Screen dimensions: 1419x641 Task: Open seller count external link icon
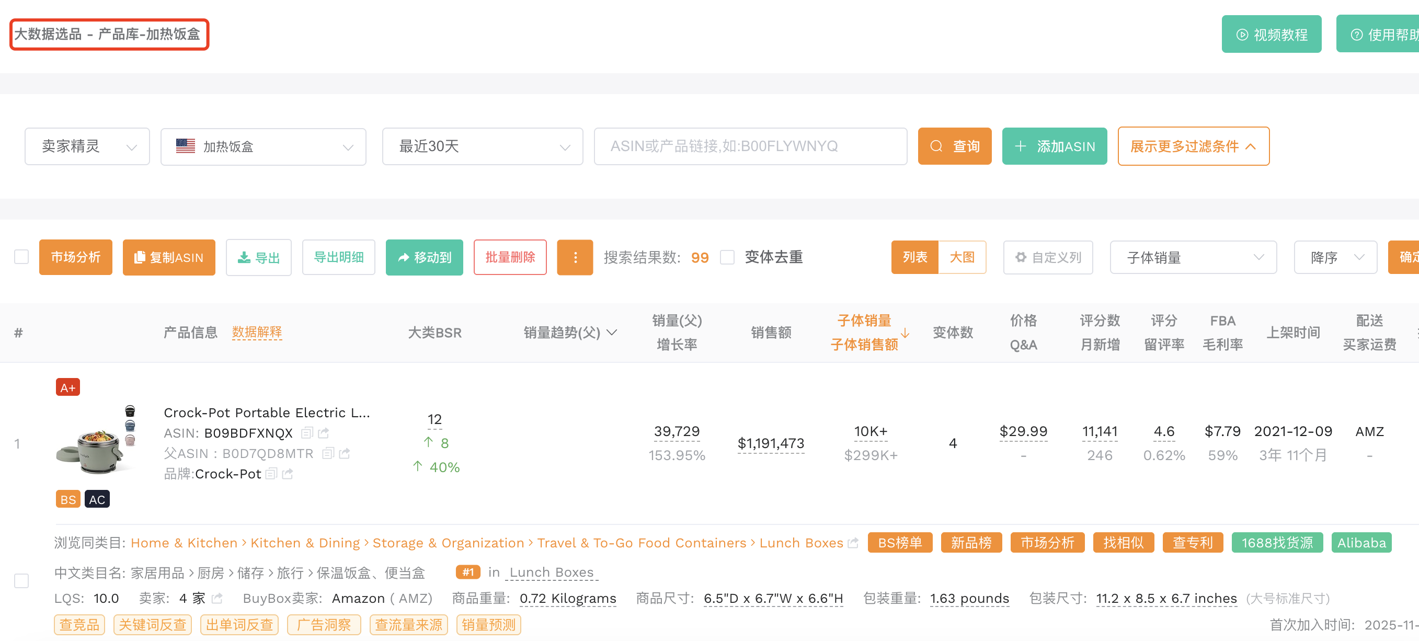(217, 598)
